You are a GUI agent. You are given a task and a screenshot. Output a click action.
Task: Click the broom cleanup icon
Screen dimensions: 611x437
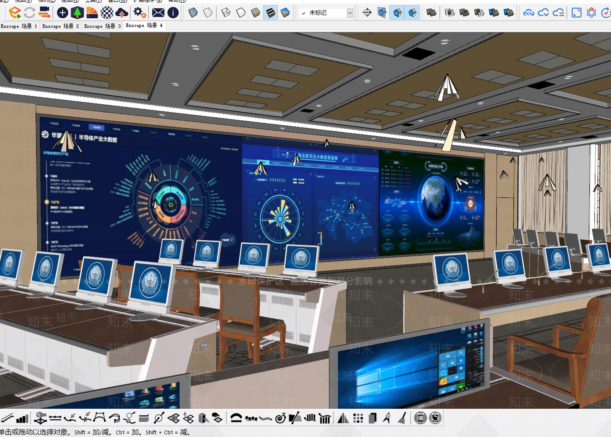(x=402, y=418)
